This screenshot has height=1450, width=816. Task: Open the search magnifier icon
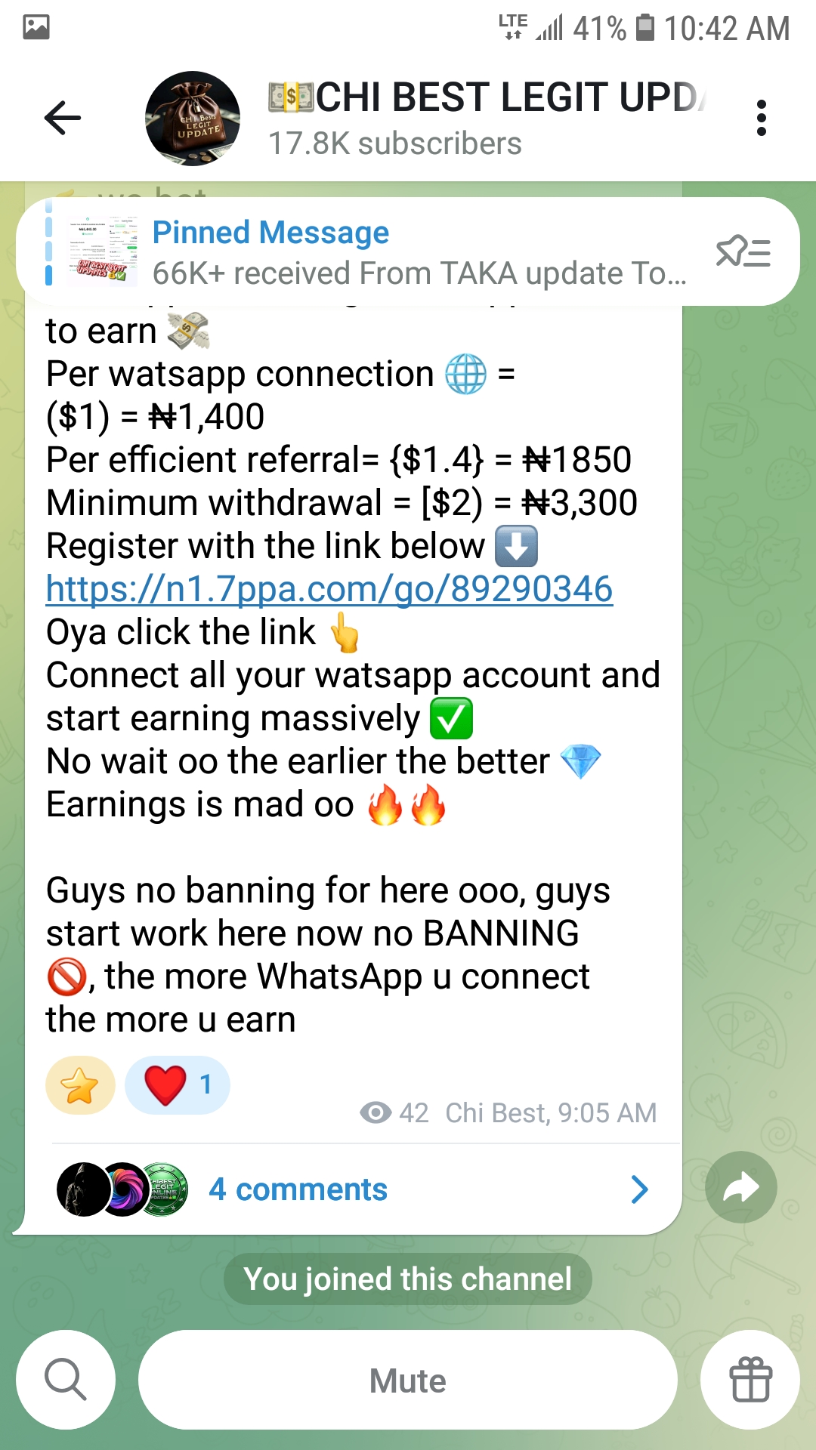(x=66, y=1380)
